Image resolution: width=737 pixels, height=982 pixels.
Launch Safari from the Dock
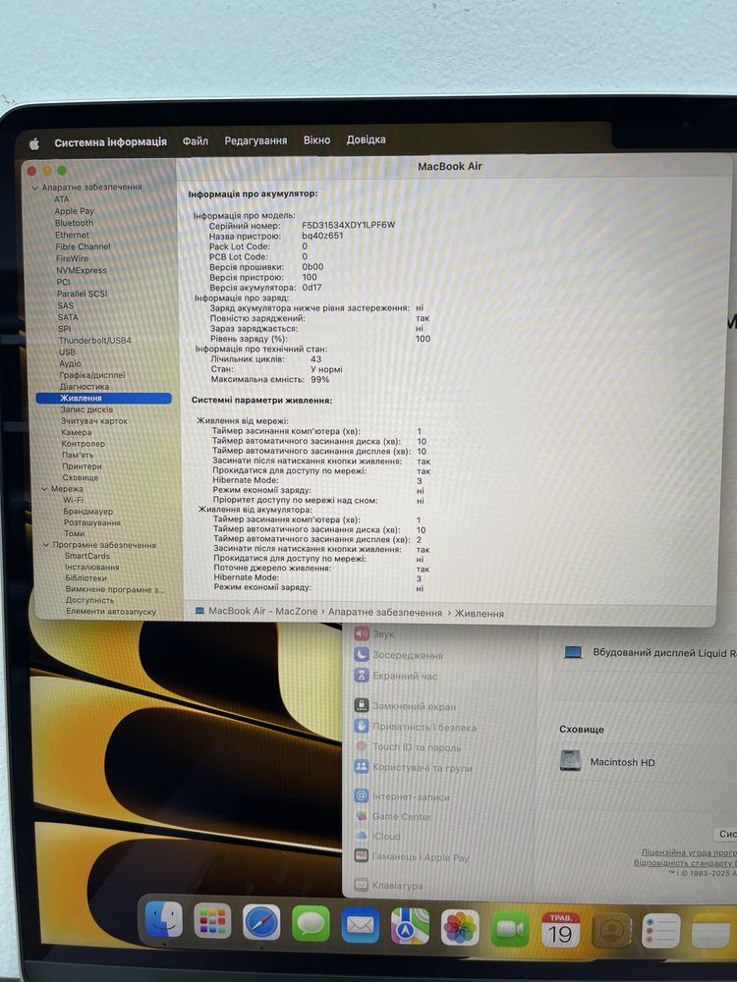pyautogui.click(x=261, y=921)
